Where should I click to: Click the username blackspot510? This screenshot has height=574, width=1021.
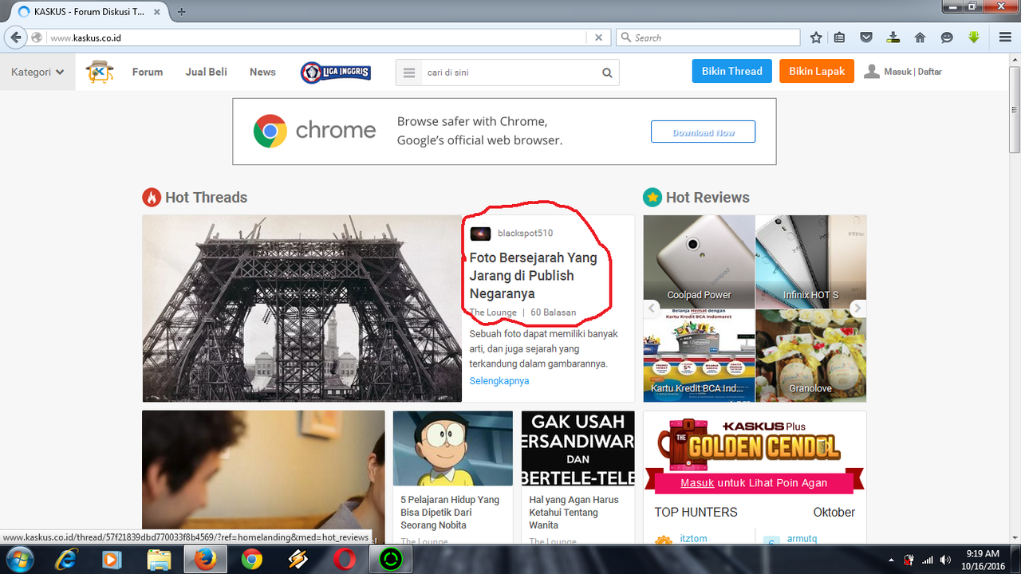tap(525, 234)
